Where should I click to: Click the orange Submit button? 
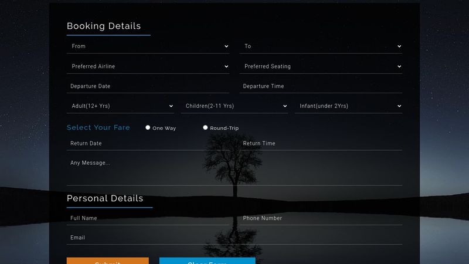tap(108, 260)
